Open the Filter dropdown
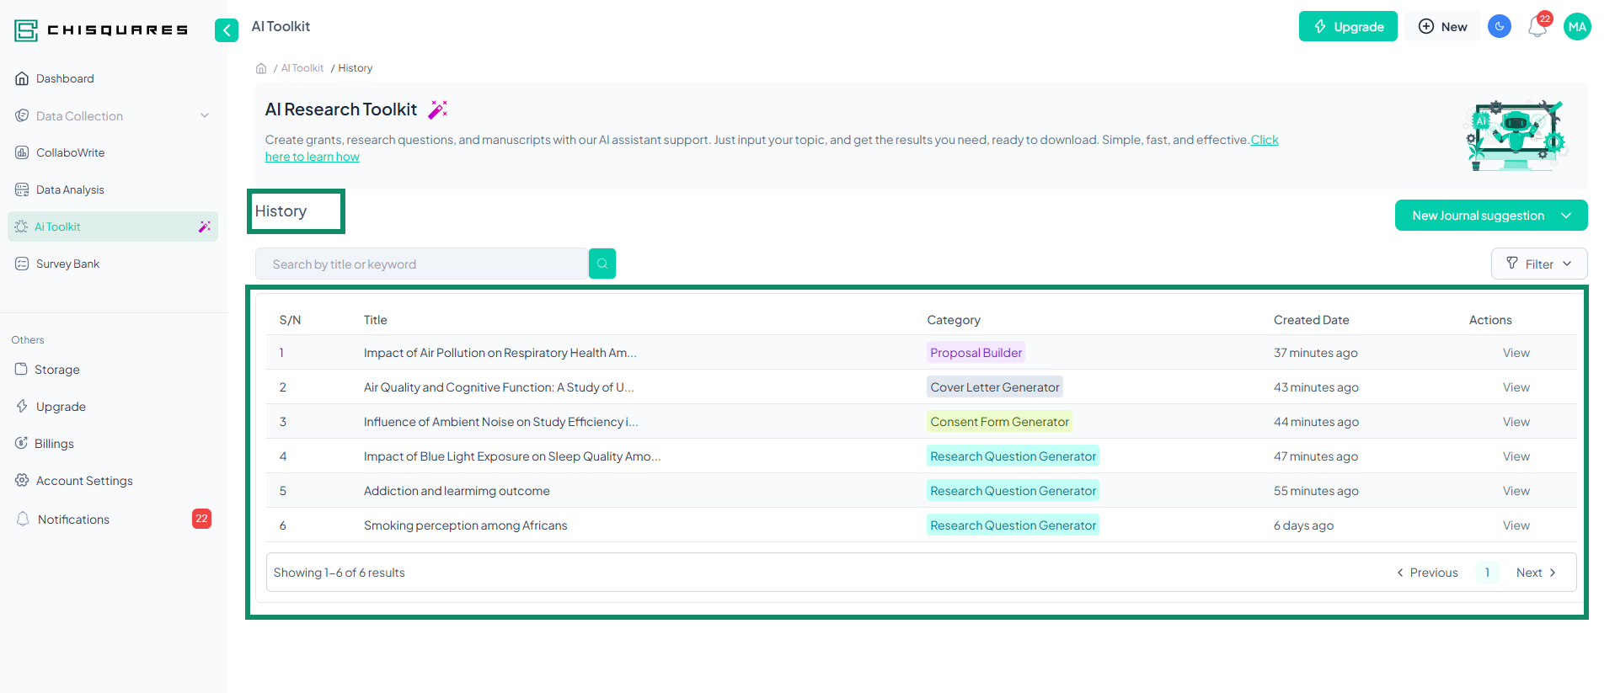 [x=1538, y=264]
